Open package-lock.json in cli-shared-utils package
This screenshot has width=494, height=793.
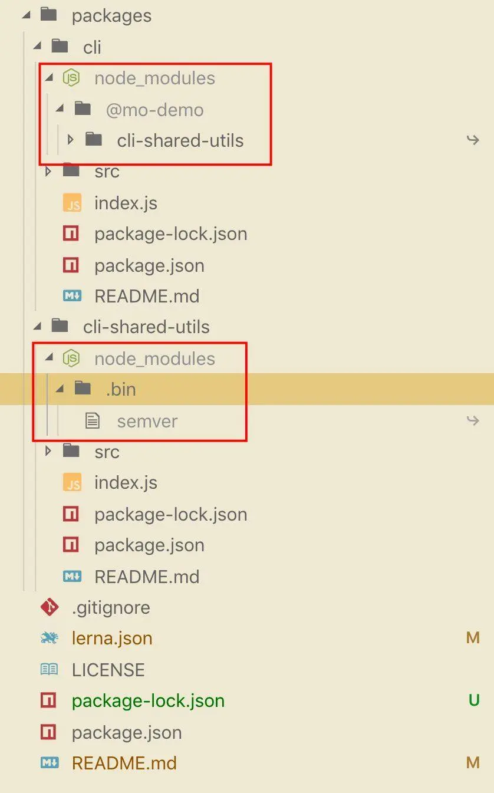click(x=170, y=514)
